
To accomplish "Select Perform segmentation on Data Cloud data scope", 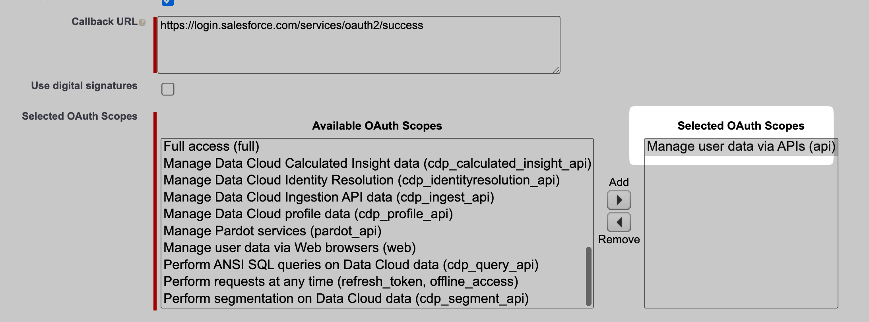I will click(x=345, y=299).
